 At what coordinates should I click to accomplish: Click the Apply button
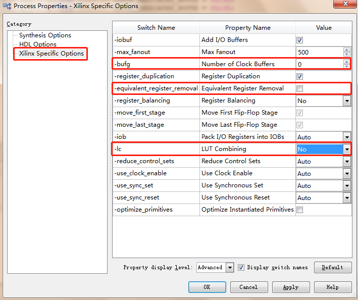coord(291,287)
